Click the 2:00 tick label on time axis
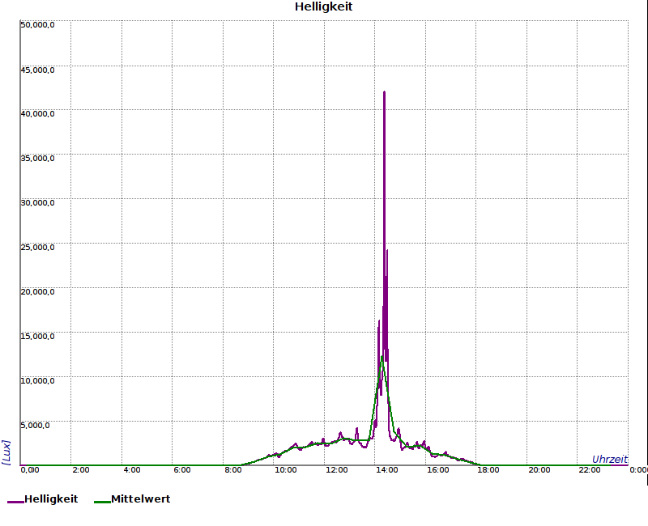The width and height of the screenshot is (648, 526). pyautogui.click(x=81, y=470)
